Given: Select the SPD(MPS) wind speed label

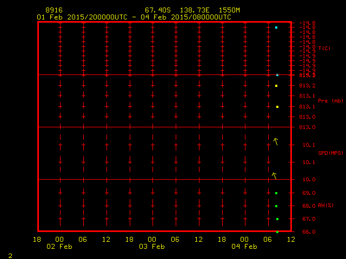Looking at the screenshot, I should (x=330, y=153).
